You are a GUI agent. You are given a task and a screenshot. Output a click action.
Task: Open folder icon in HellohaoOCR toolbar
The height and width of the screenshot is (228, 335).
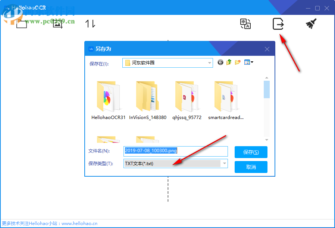(22, 24)
